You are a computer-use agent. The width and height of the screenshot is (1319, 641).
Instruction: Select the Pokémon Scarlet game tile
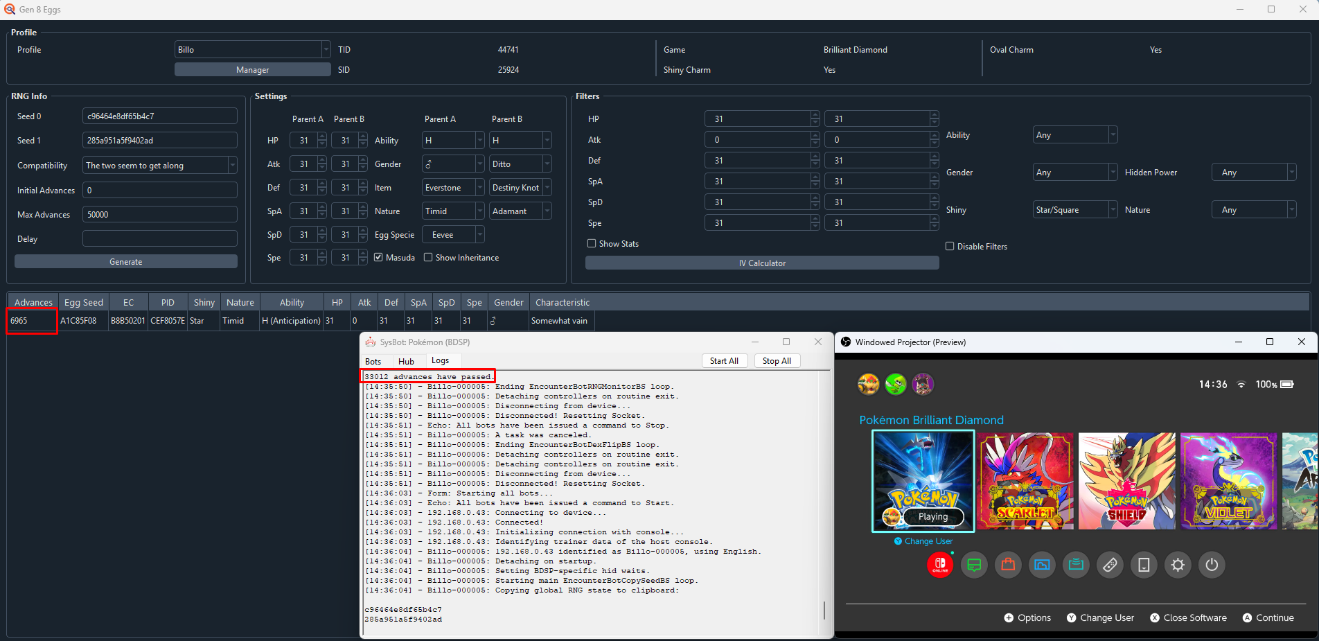tap(1025, 481)
